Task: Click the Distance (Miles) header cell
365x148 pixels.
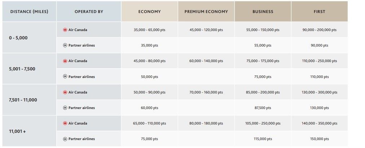Action: (29, 12)
